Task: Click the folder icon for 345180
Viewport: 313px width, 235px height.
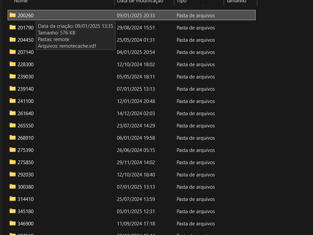Action: 13,211
